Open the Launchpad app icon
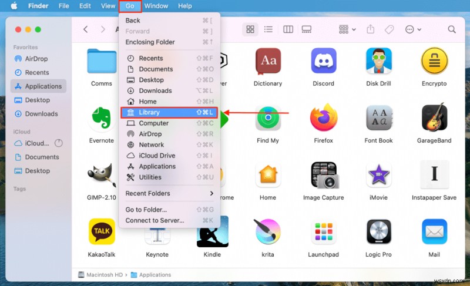Viewport: 470px width, 286px height. [x=324, y=232]
